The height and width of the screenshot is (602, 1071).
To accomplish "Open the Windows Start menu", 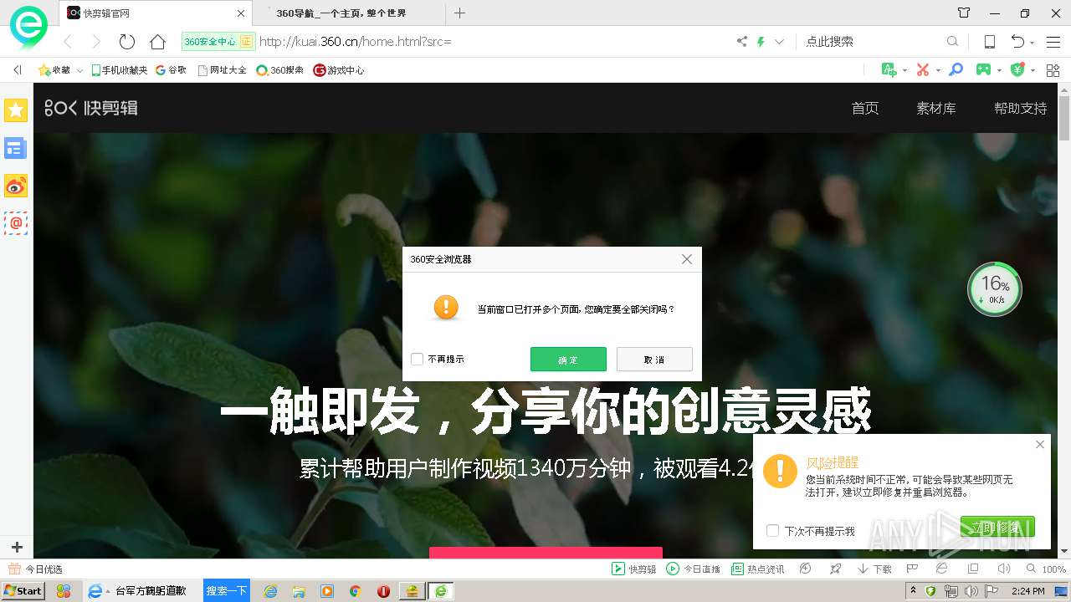I will [x=23, y=590].
